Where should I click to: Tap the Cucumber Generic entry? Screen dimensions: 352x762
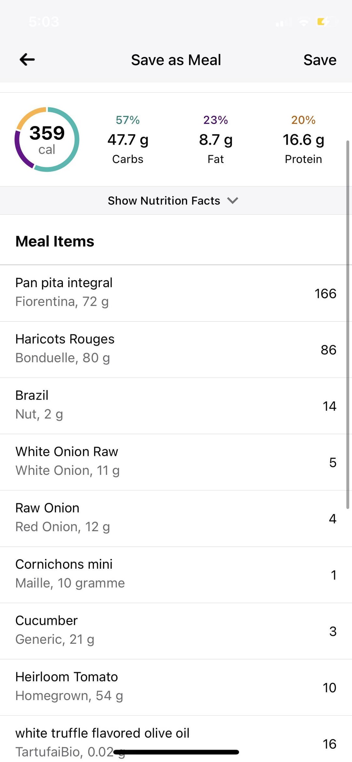pos(176,631)
